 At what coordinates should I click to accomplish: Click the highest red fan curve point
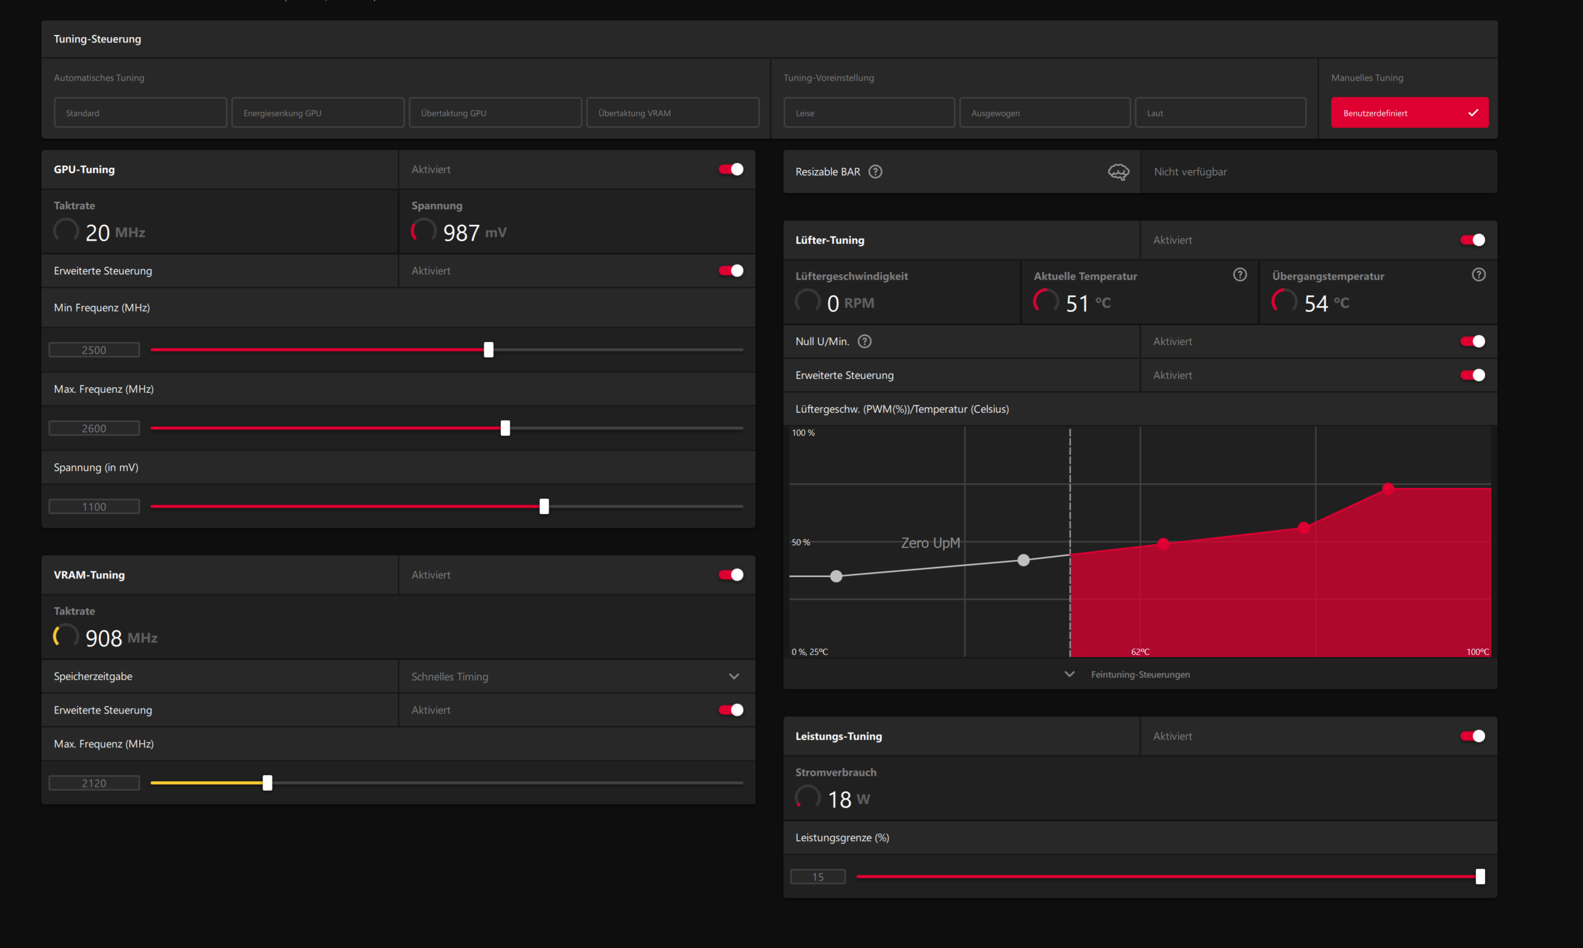(1388, 489)
